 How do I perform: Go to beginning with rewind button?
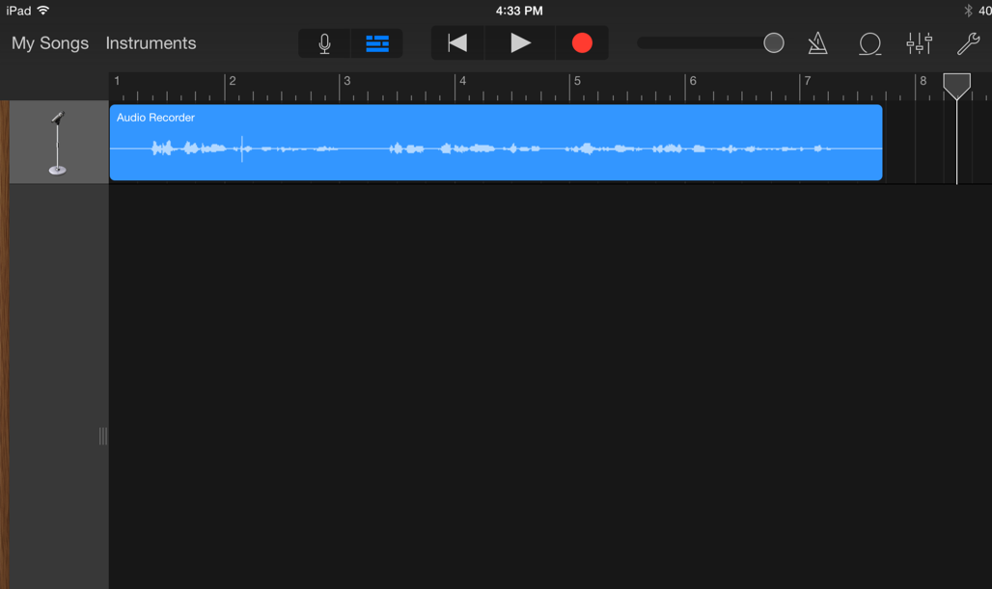pyautogui.click(x=457, y=43)
